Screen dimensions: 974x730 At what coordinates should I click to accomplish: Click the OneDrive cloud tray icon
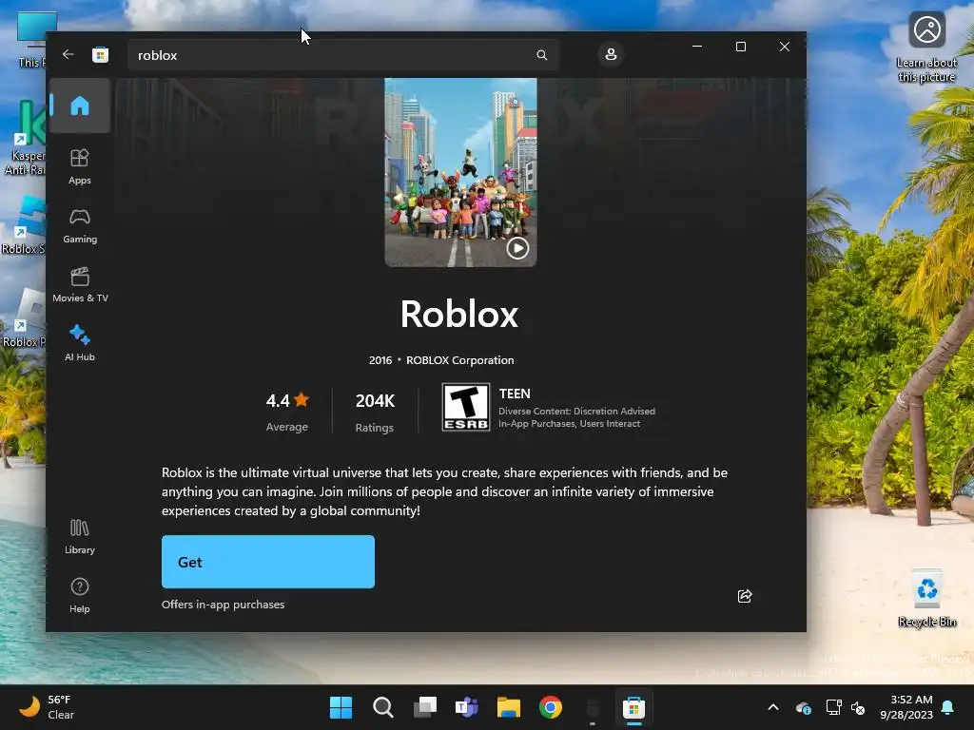pos(803,707)
